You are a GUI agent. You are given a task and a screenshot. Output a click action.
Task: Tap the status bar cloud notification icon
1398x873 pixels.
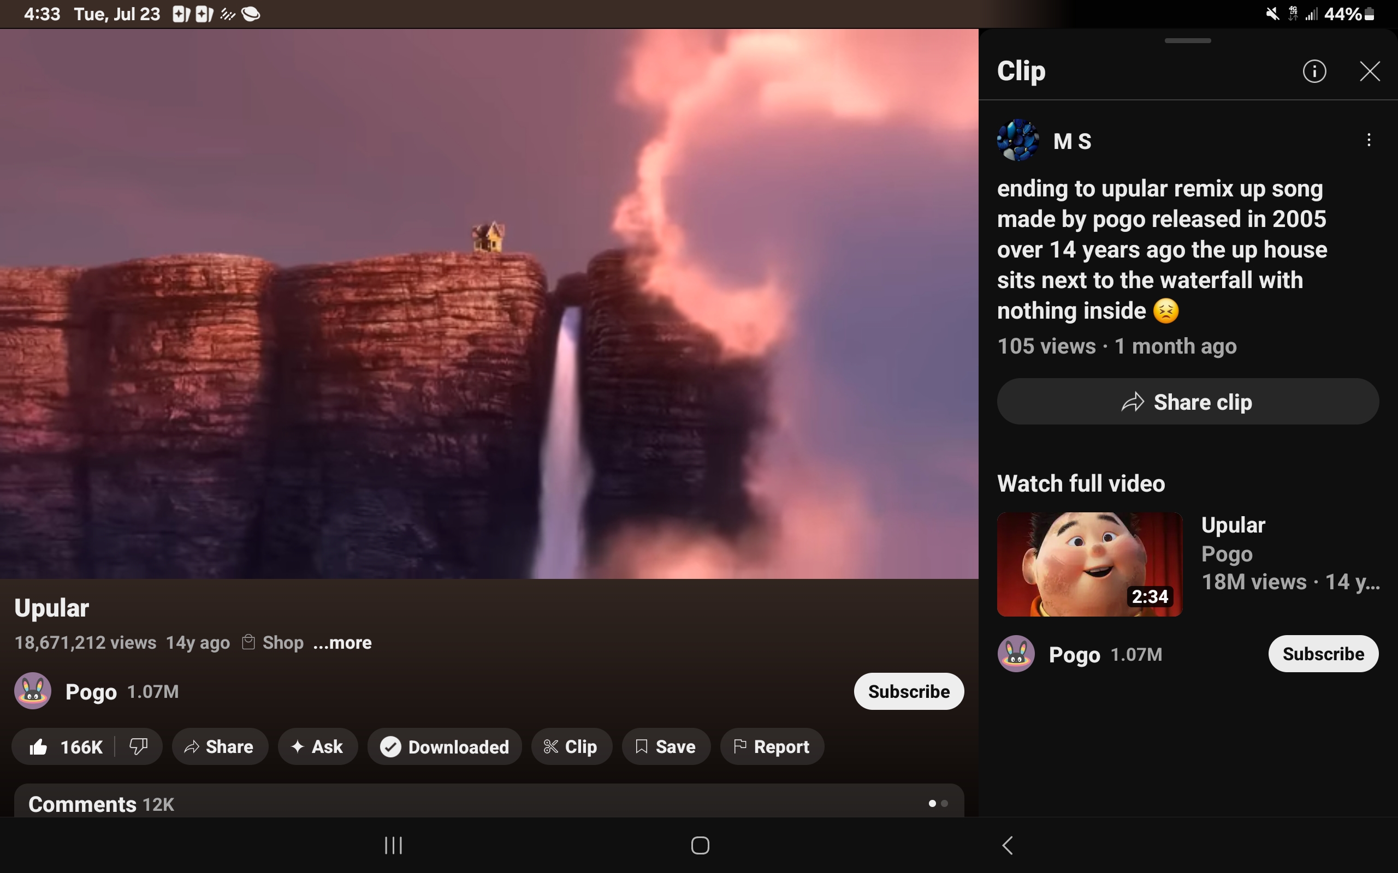pos(251,14)
